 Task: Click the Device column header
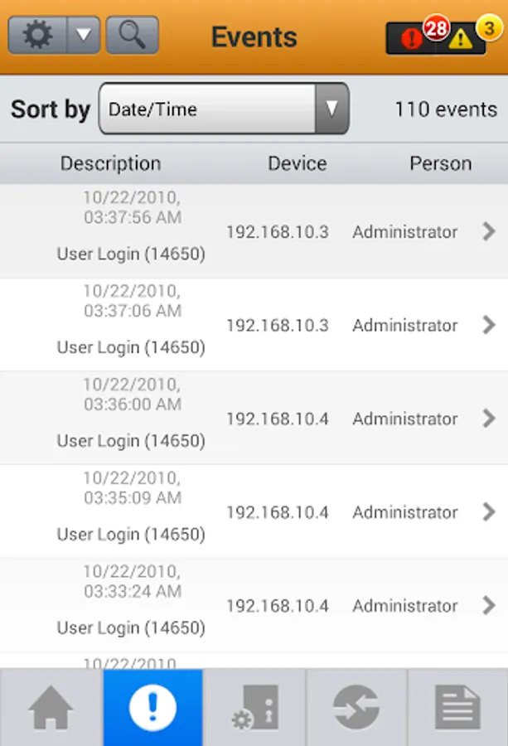pos(297,164)
